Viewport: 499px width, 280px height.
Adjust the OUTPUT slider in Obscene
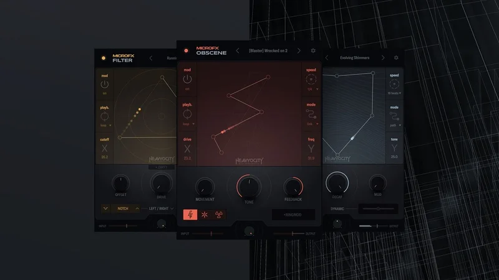289,234
